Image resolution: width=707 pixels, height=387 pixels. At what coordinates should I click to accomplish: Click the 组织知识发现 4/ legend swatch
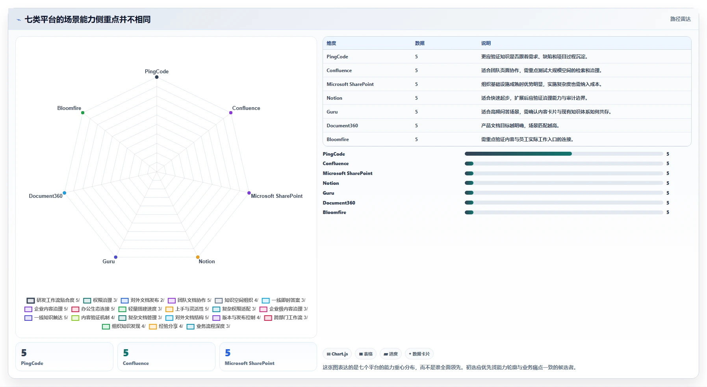[106, 326]
